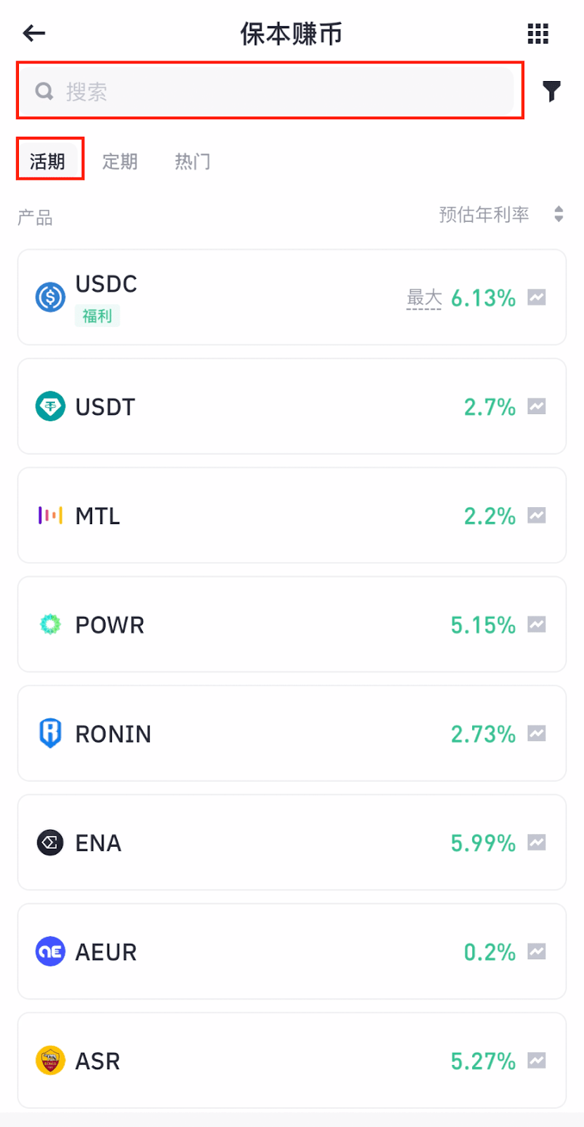Click the USDC coin logo

50,297
